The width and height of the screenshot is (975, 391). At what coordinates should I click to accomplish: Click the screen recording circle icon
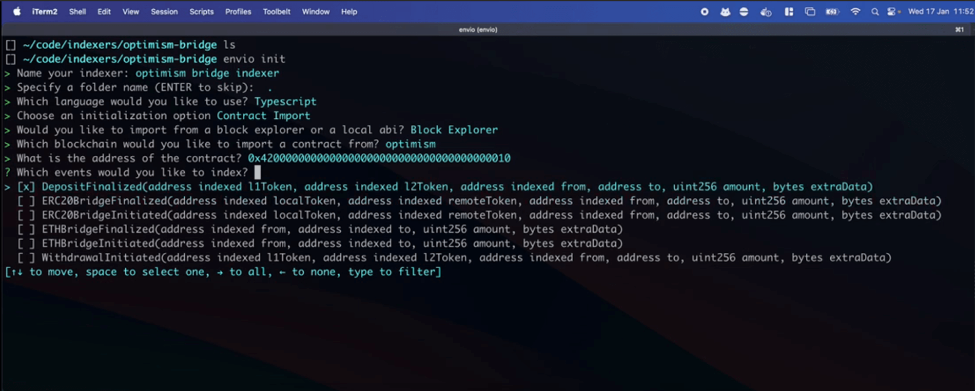pyautogui.click(x=704, y=12)
